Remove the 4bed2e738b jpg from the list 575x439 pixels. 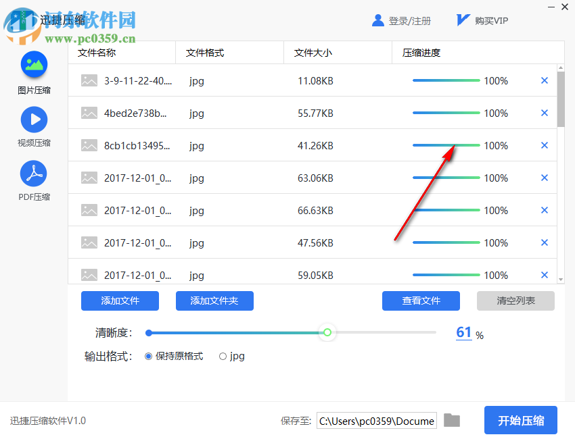544,113
